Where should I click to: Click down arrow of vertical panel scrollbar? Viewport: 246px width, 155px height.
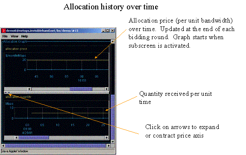[x=113, y=141]
